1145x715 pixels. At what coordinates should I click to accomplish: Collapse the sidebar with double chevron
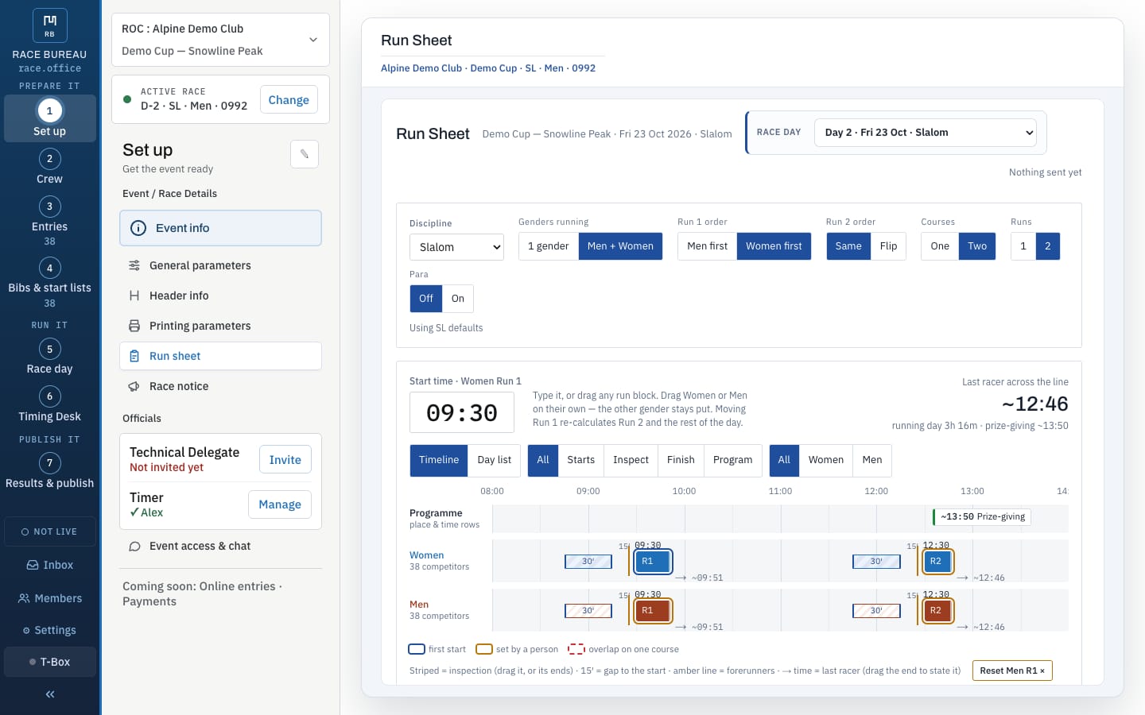(x=50, y=694)
